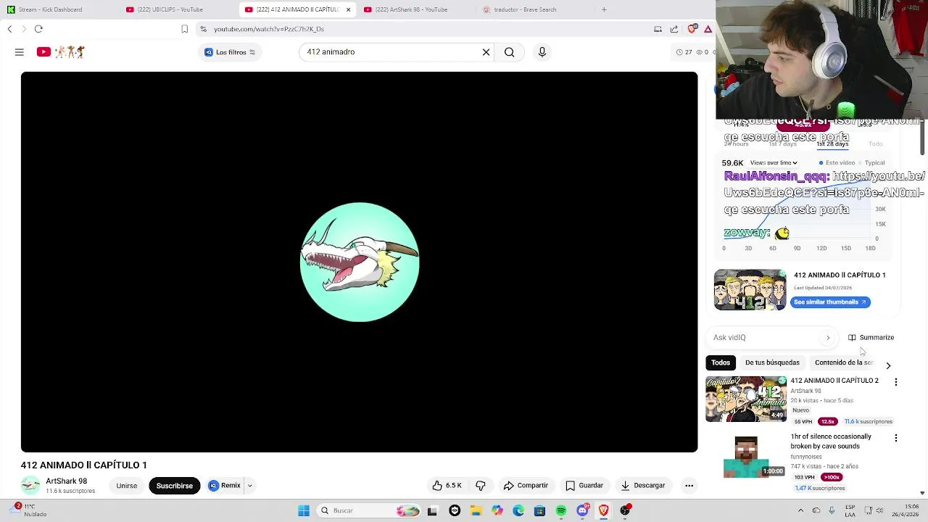Image resolution: width=928 pixels, height=522 pixels.
Task: Open options for 412 ANIMADO CAPÍTULO 2
Action: 896,382
